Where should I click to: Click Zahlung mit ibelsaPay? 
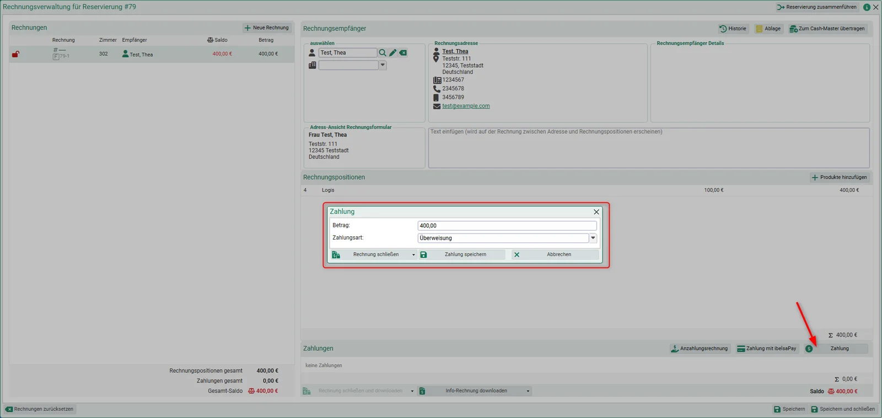767,349
